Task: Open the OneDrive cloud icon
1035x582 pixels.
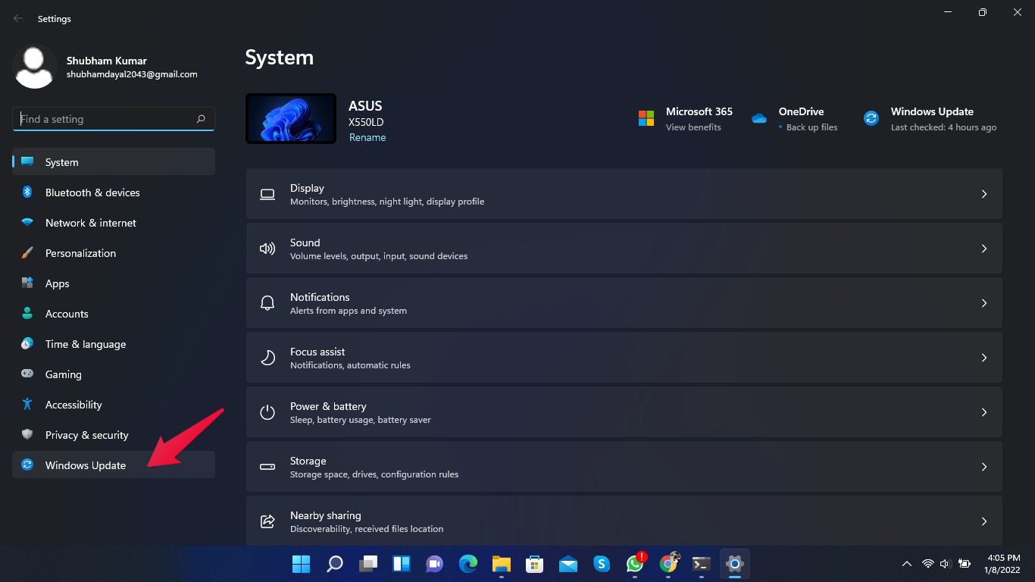Action: (759, 119)
